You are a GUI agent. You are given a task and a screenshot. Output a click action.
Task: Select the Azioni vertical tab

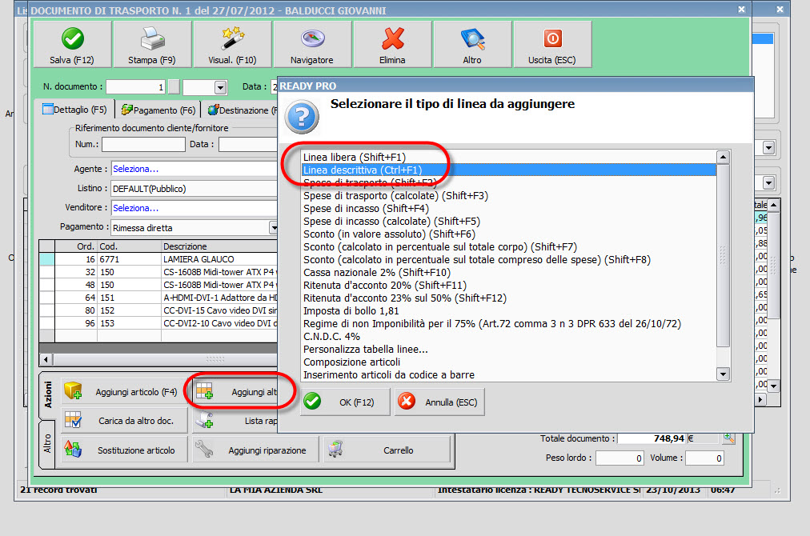click(47, 395)
